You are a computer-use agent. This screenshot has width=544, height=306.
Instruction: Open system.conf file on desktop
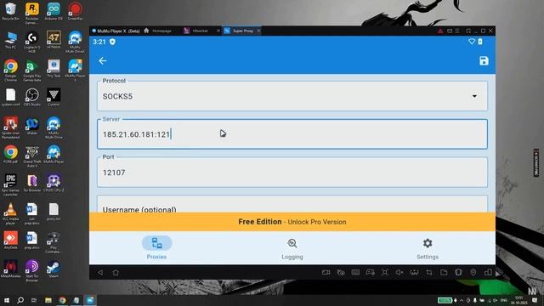coord(10,97)
